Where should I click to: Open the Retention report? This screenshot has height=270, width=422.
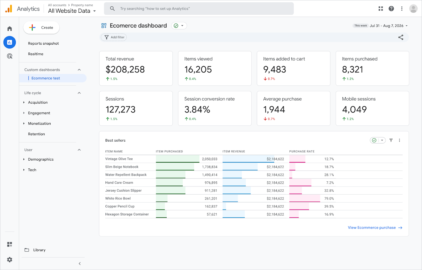click(36, 134)
